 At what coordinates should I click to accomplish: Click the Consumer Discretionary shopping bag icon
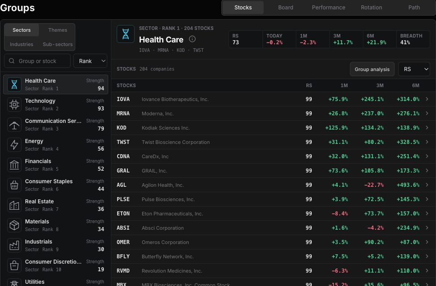14,265
